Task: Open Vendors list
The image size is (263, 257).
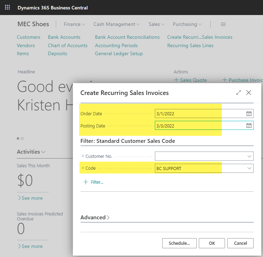Action: [x=26, y=45]
